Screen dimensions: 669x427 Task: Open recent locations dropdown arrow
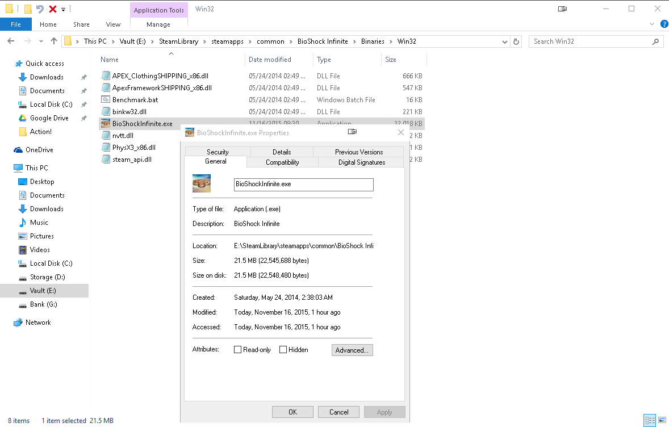41,41
